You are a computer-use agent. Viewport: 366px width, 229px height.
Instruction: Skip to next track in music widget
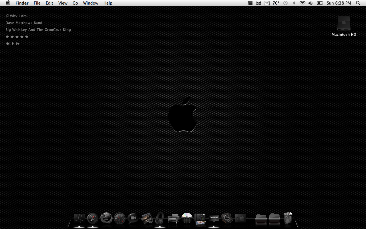pyautogui.click(x=18, y=44)
